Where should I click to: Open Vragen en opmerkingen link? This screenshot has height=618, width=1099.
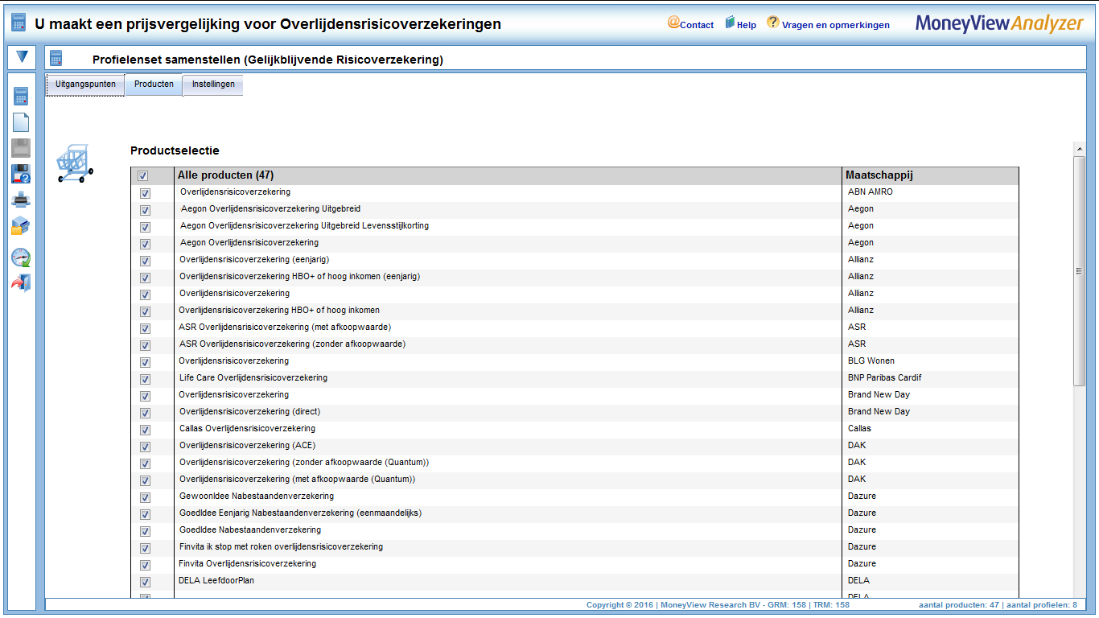[x=836, y=25]
